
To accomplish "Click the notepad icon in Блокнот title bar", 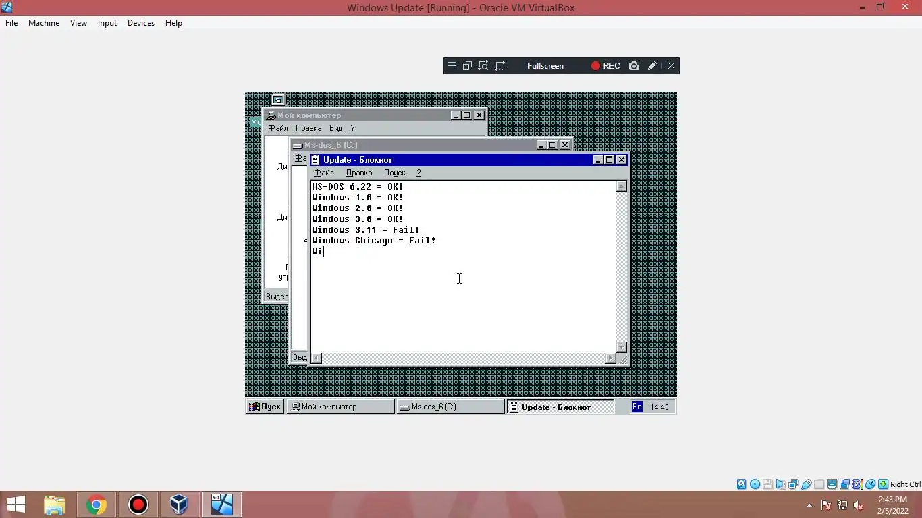I will [x=316, y=160].
